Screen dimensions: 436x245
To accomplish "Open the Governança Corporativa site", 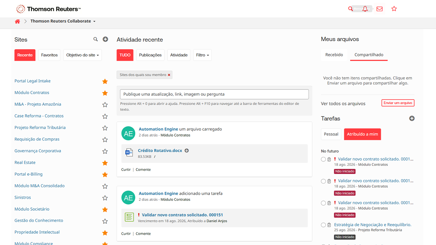I will point(38,151).
